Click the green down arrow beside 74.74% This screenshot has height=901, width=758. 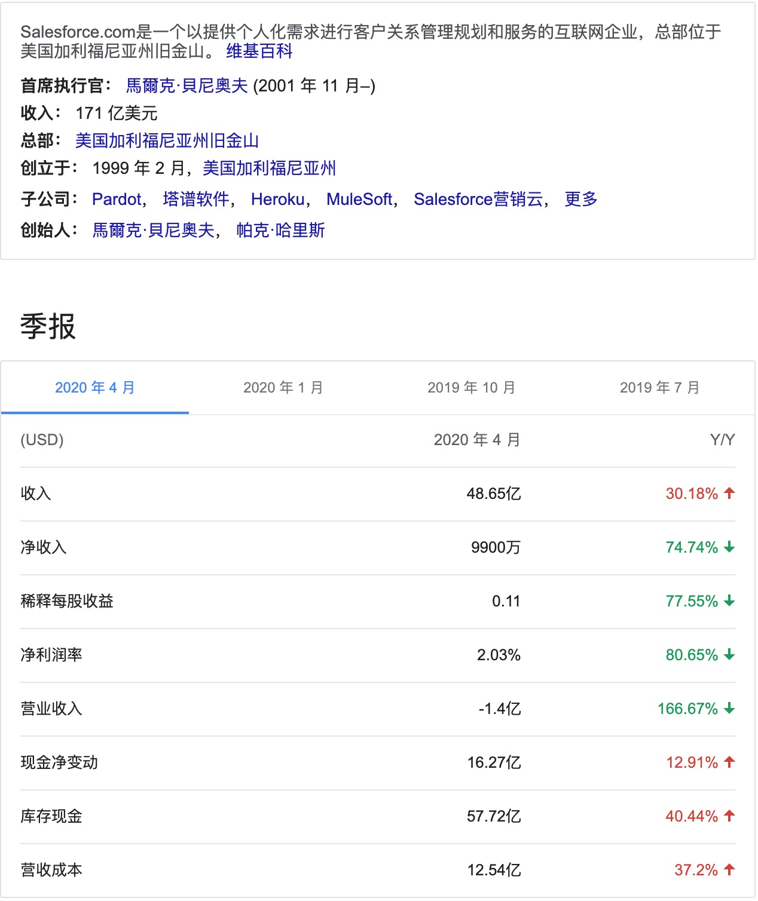click(x=729, y=547)
